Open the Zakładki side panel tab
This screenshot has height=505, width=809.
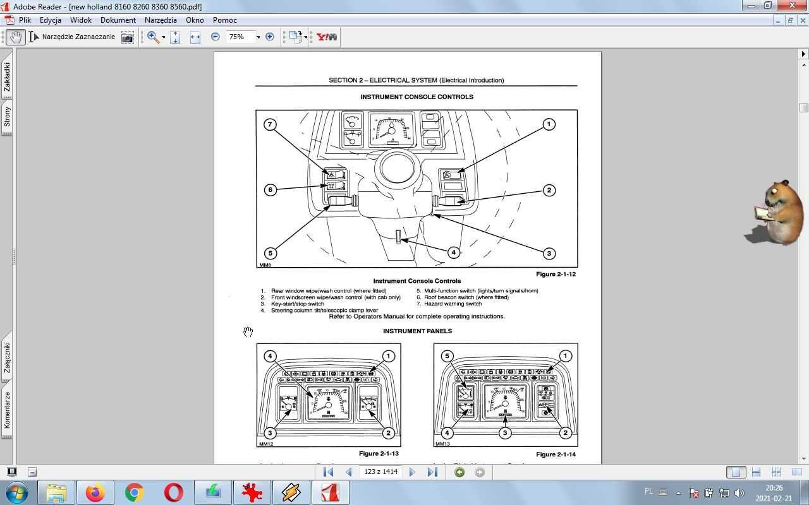pos(7,77)
